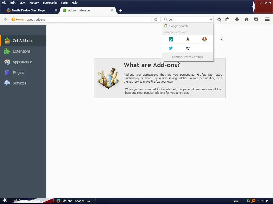273x204 pixels.
Task: Search 00 with Amazon icon
Action: tap(187, 39)
